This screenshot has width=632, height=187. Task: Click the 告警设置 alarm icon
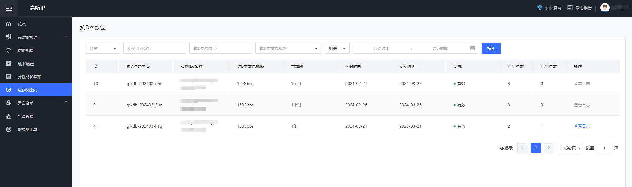(x=9, y=116)
